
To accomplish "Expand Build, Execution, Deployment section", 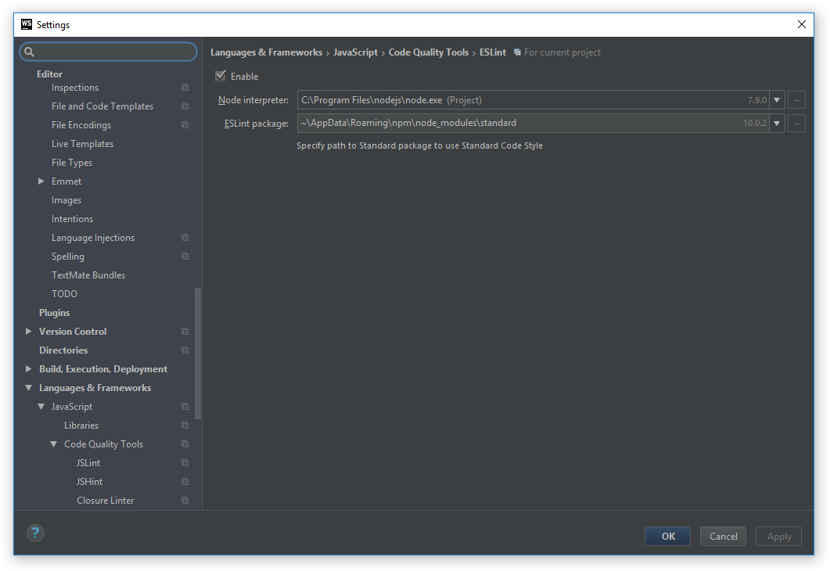I will click(x=29, y=369).
